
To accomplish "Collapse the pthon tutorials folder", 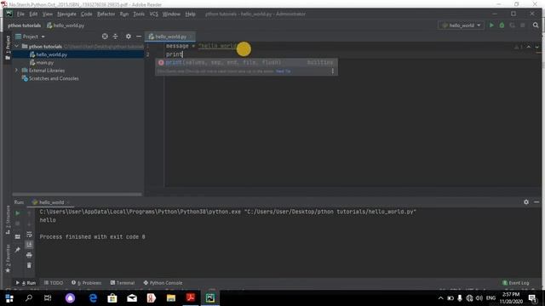I will [x=16, y=46].
